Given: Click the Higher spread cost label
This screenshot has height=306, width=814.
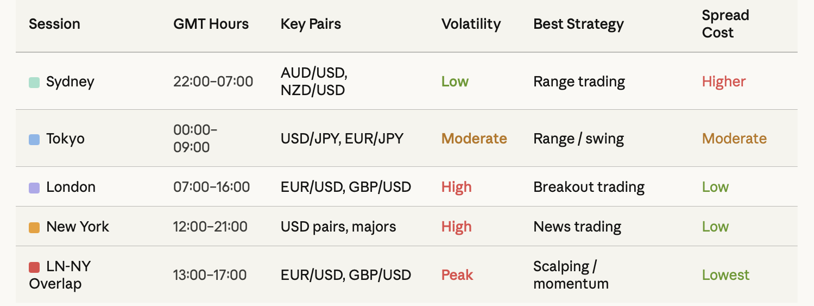Looking at the screenshot, I should 724,82.
